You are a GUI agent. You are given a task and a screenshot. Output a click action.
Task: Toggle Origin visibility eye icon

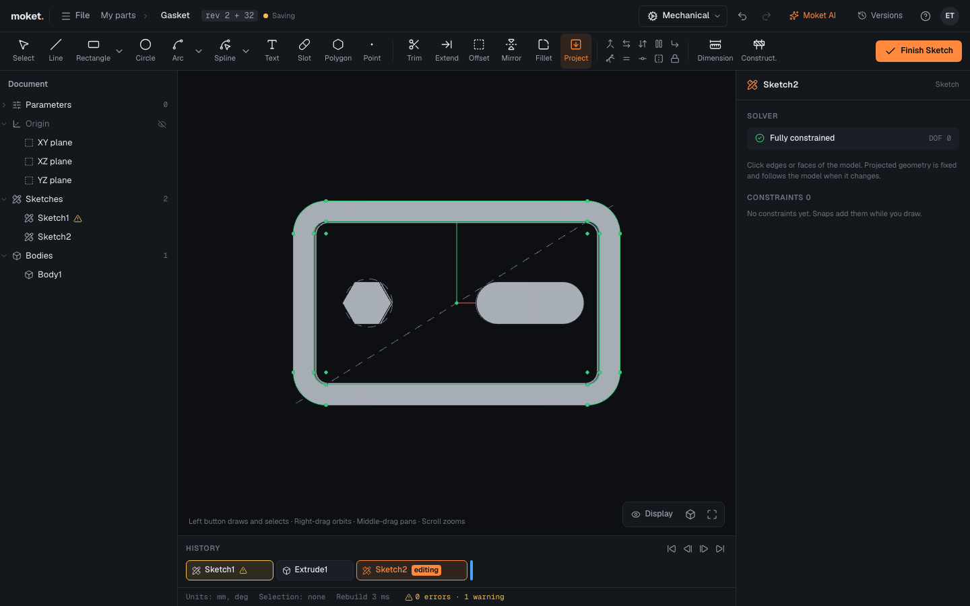pyautogui.click(x=162, y=124)
